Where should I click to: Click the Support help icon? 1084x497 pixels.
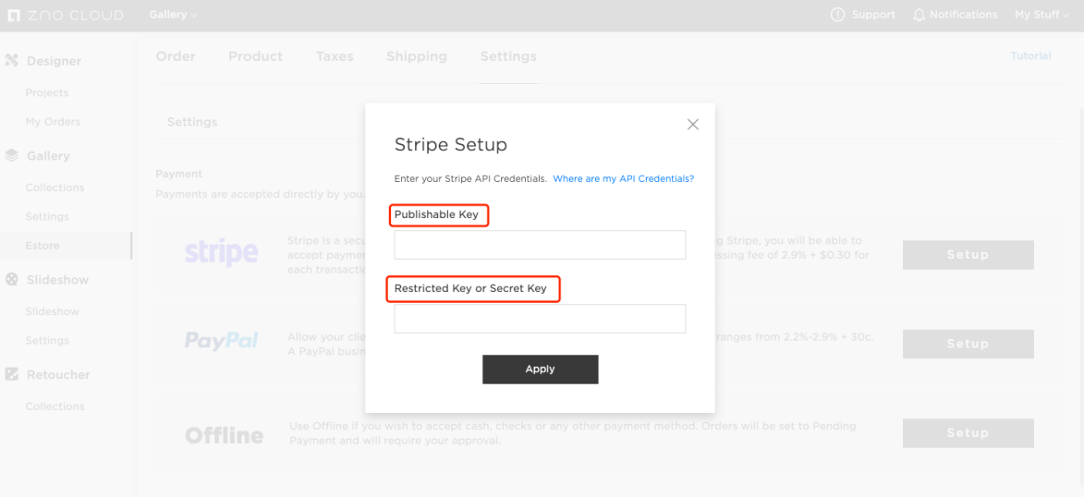click(838, 15)
